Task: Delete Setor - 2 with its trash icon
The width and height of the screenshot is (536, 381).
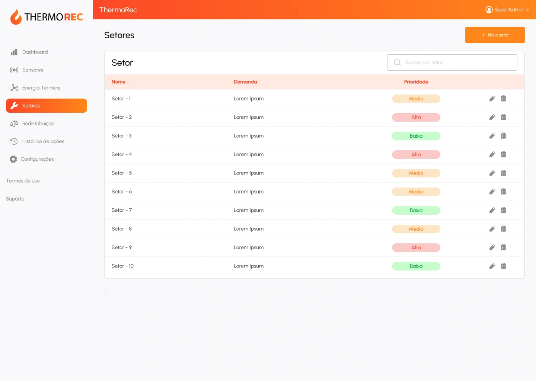Action: (503, 117)
